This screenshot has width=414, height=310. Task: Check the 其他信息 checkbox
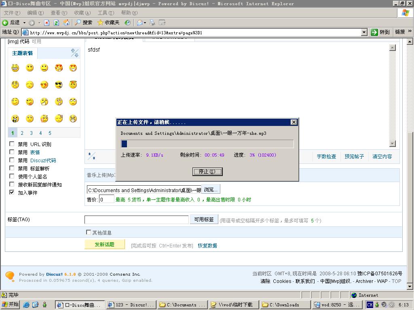click(88, 232)
